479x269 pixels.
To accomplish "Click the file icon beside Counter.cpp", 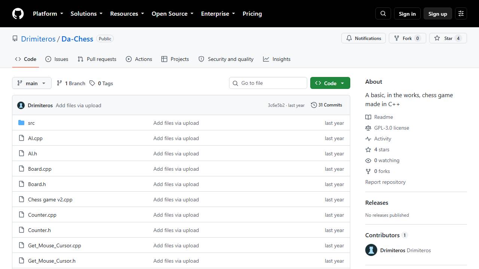I will 21,215.
